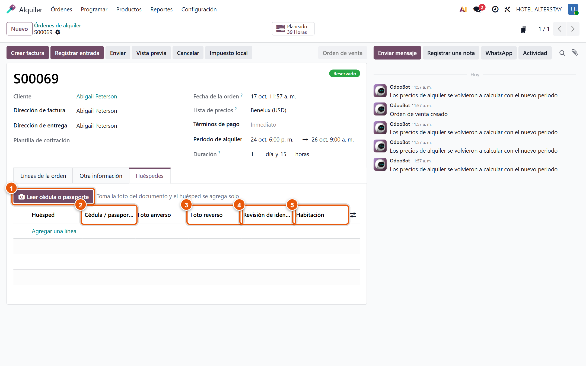This screenshot has width=586, height=366.
Task: Click Agregar una línea link
Action: pyautogui.click(x=54, y=231)
